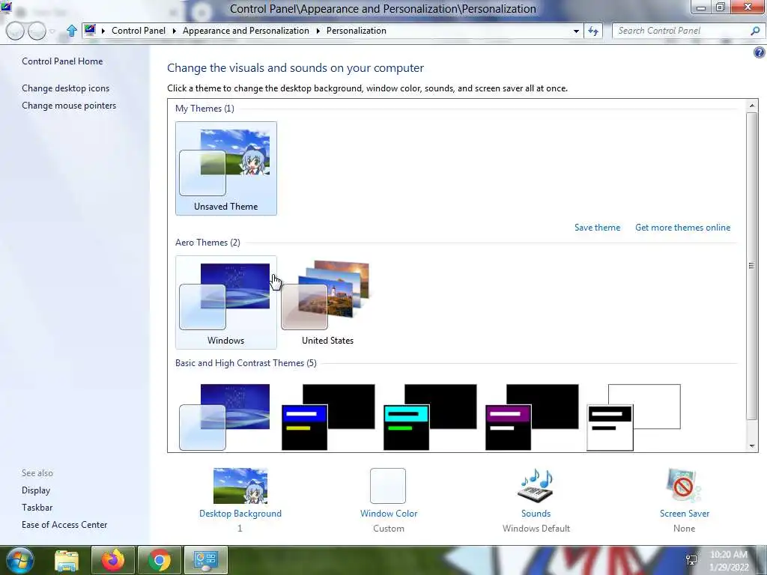Screen dimensions: 767x575
Task: Click the Screen Saver link
Action: pyautogui.click(x=685, y=514)
